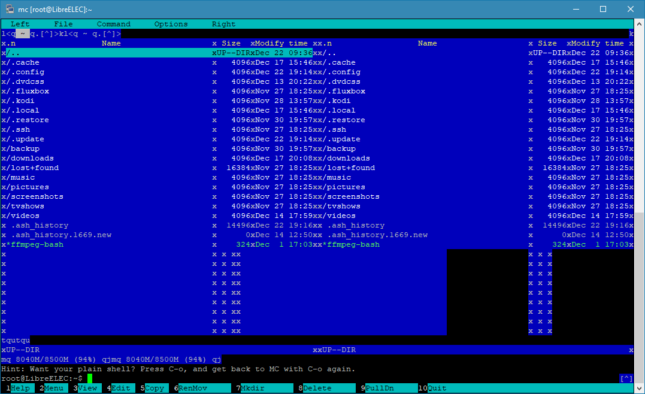Sort left panel by Size column header
This screenshot has width=645, height=394.
click(231, 43)
